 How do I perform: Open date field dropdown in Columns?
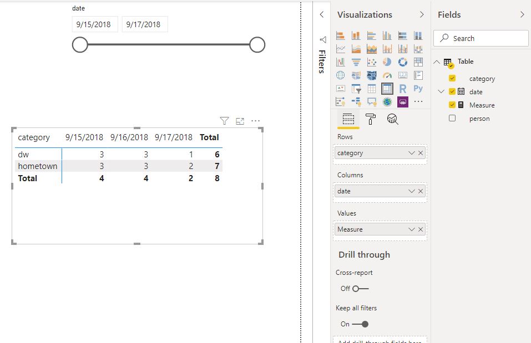click(x=412, y=191)
